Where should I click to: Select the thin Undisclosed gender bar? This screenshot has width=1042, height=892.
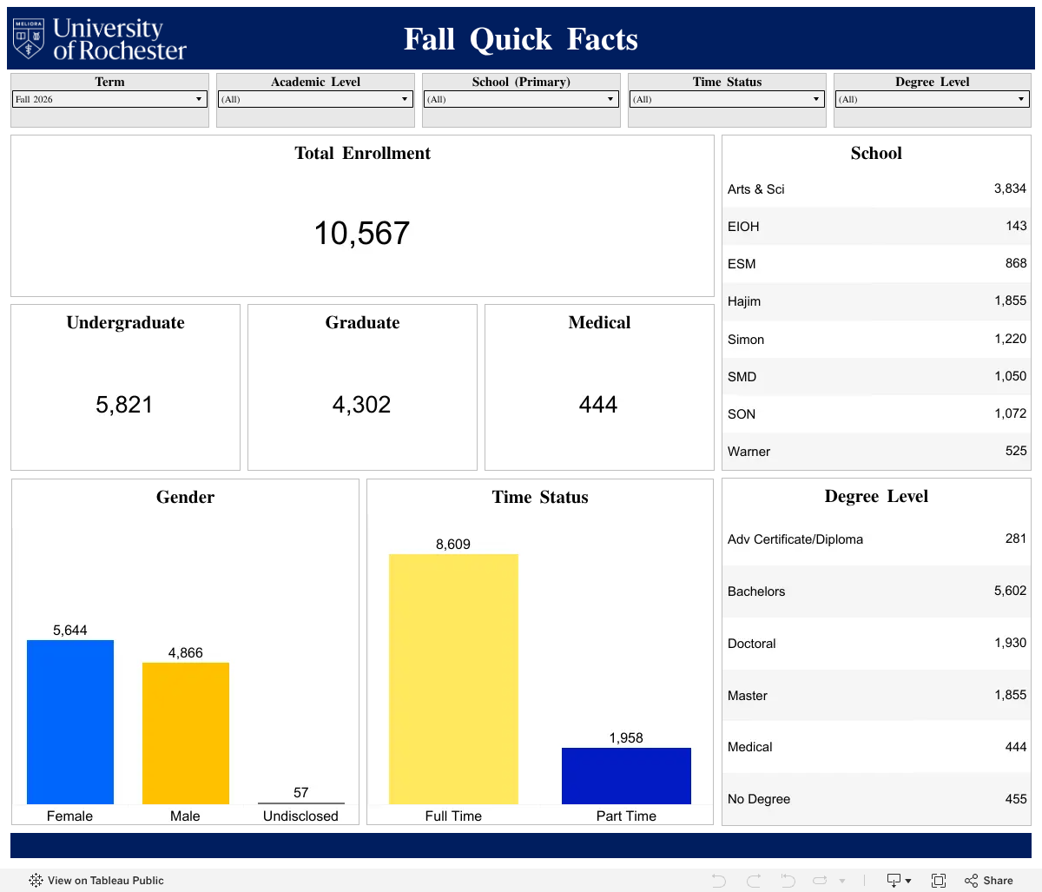coord(301,803)
